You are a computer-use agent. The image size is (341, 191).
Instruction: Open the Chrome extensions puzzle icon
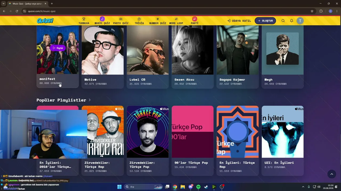[x=321, y=11]
